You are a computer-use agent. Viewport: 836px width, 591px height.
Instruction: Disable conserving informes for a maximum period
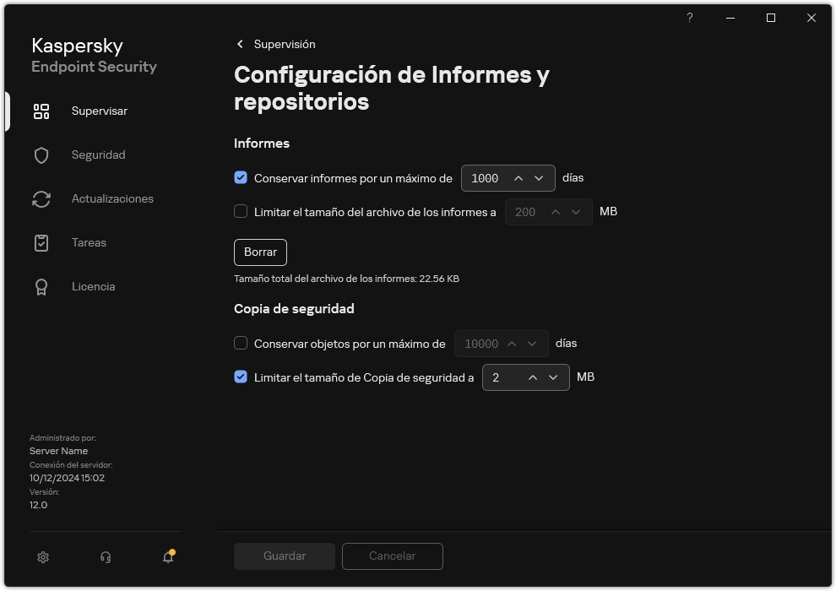click(241, 178)
